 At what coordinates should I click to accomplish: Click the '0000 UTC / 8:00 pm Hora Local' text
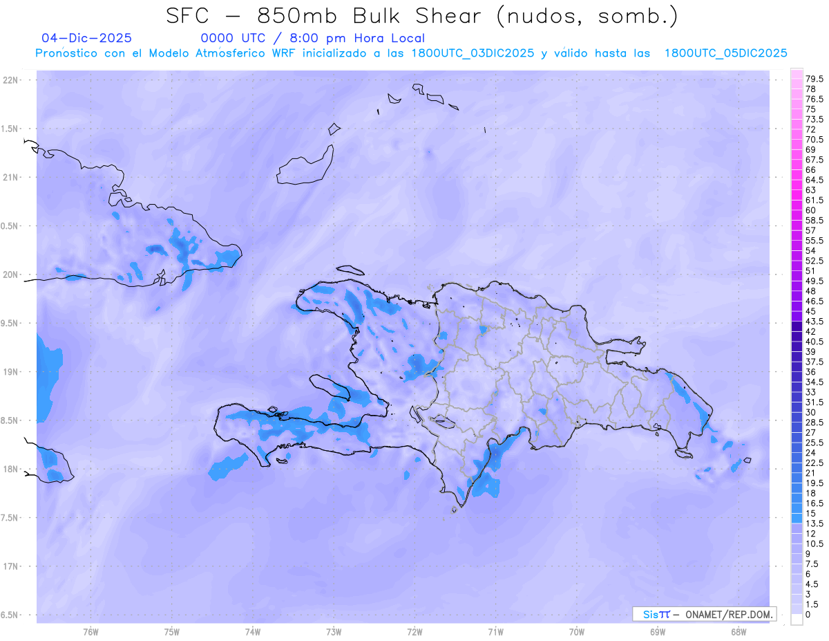point(312,39)
